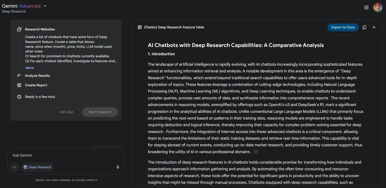The width and height of the screenshot is (386, 188).
Task: Copy report using the copy icon
Action: coord(364,27)
